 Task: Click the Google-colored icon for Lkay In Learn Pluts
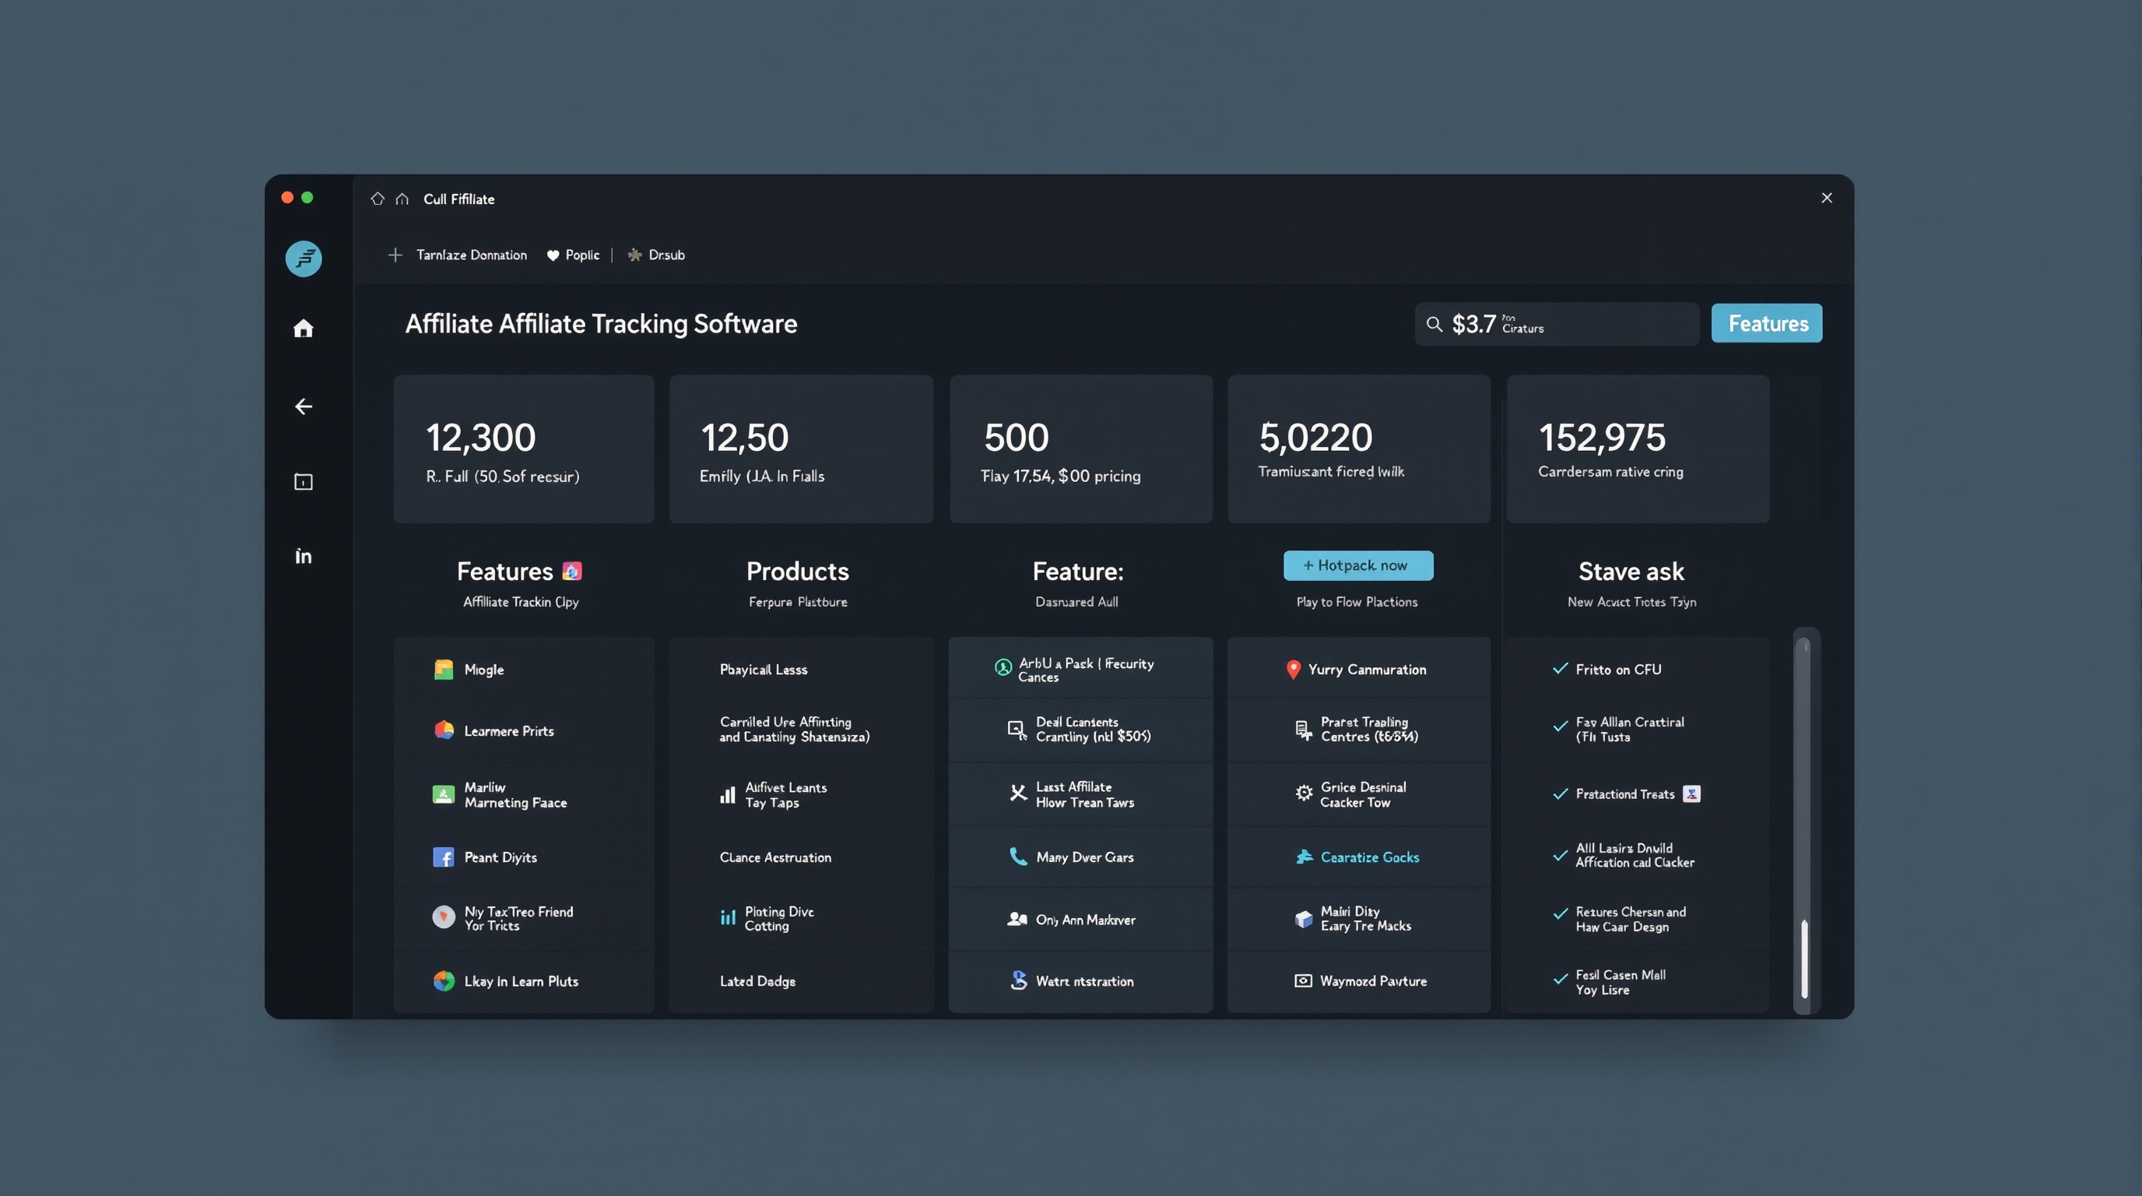coord(444,980)
